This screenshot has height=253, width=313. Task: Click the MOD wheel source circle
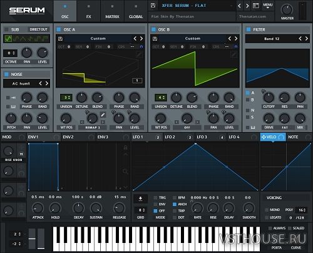pos(21,137)
